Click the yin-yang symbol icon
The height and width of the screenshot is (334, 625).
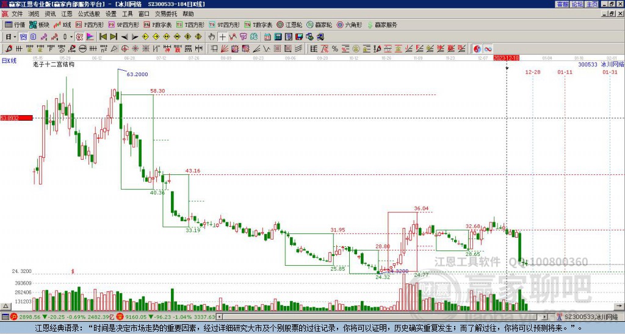(477, 49)
